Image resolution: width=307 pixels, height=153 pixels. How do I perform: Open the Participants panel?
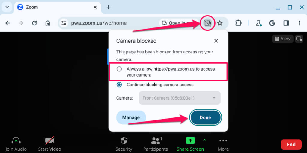point(156,144)
